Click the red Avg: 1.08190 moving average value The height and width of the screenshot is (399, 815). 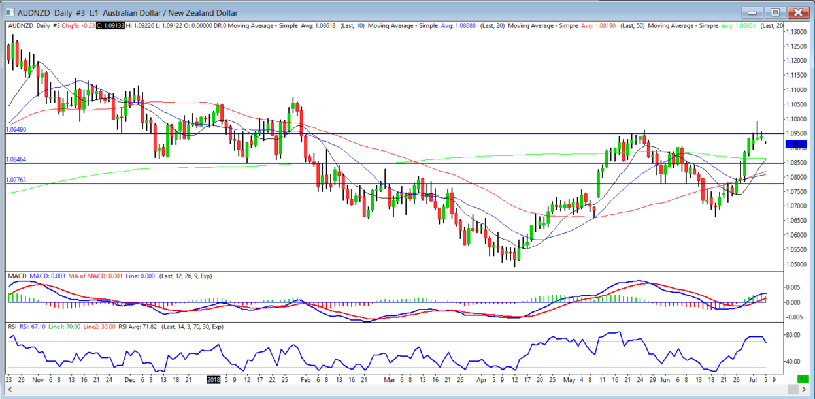(599, 25)
